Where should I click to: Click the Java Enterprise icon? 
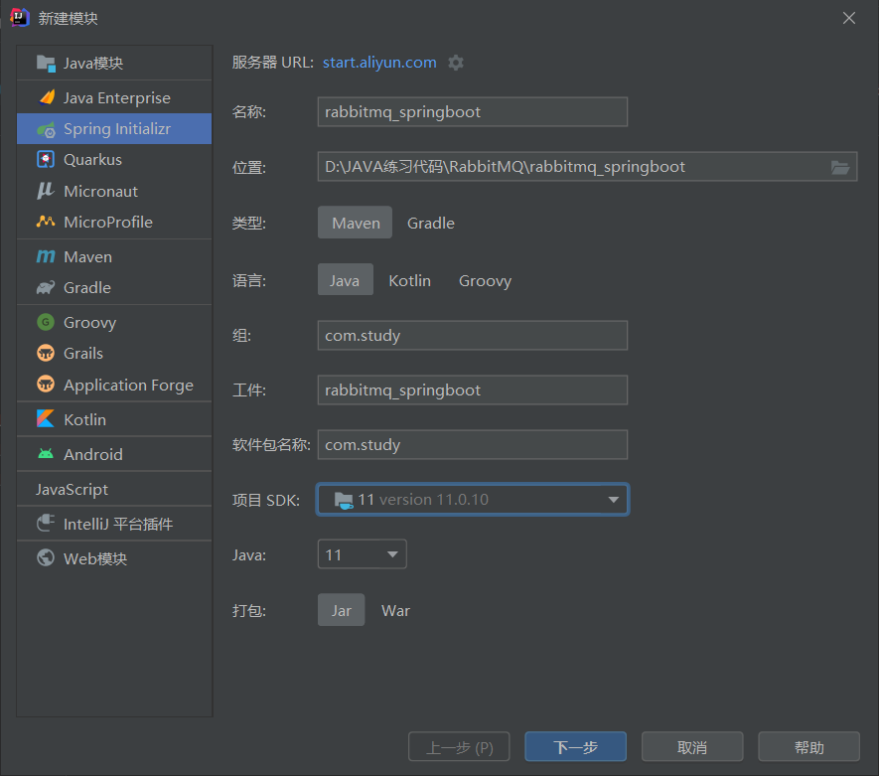46,97
